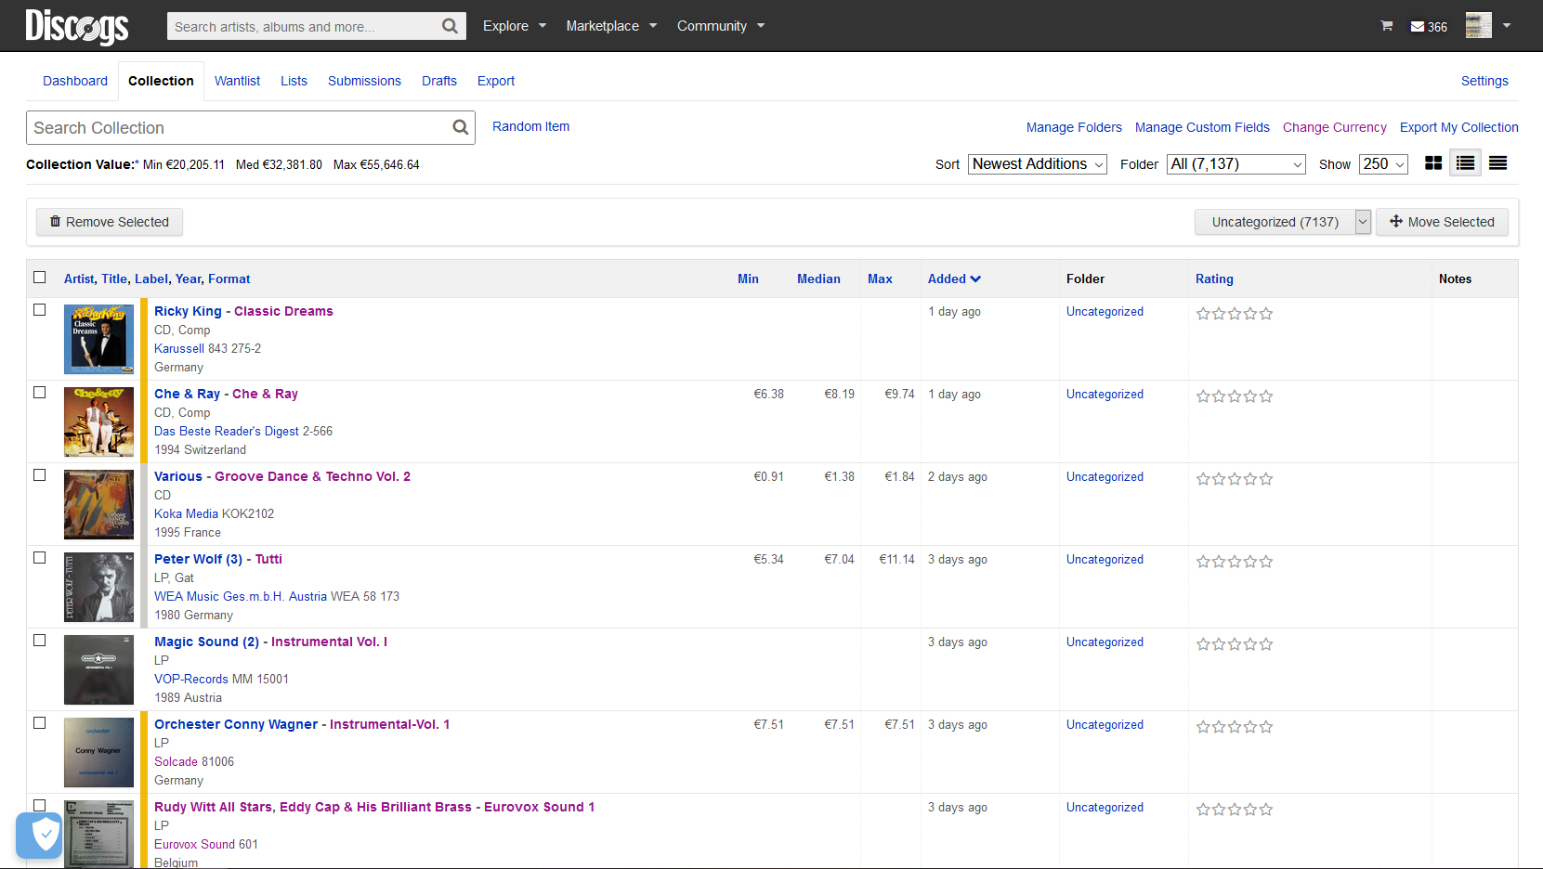The width and height of the screenshot is (1543, 869).
Task: Sort by the Median column header
Action: coord(818,279)
